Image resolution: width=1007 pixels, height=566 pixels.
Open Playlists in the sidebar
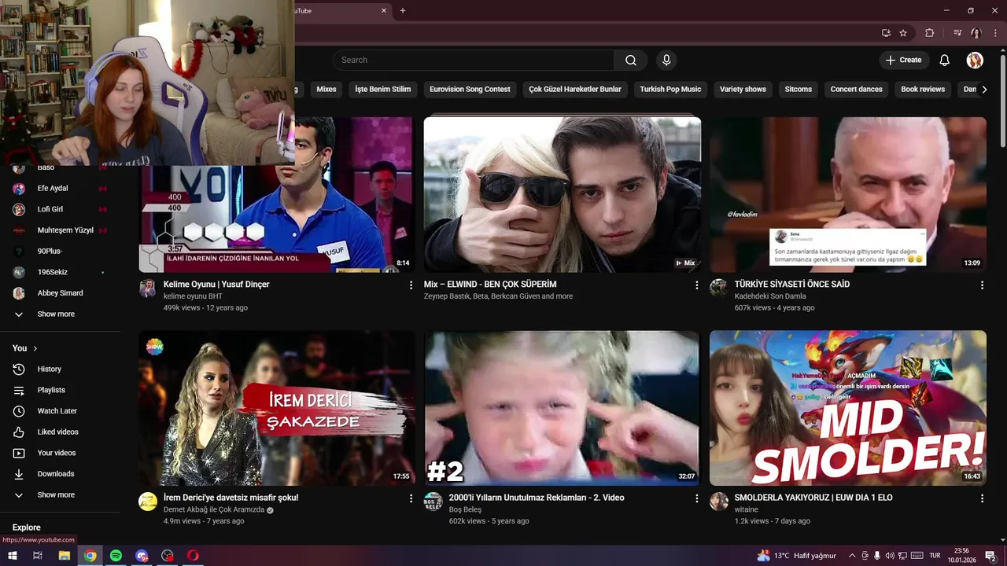coord(61,390)
